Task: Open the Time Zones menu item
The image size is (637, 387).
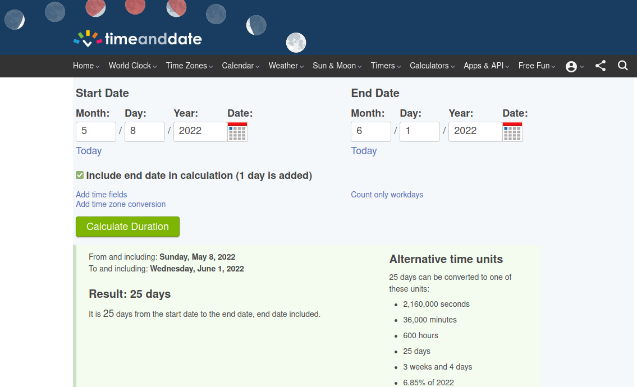Action: coord(186,66)
